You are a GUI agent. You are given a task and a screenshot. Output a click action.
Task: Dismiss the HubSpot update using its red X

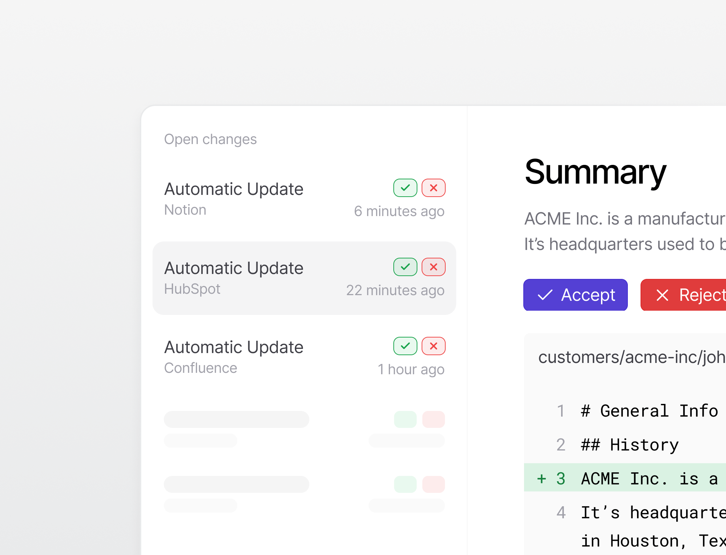pyautogui.click(x=434, y=267)
